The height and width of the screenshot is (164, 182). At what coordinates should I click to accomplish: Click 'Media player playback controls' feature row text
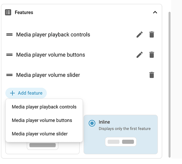(x=53, y=35)
